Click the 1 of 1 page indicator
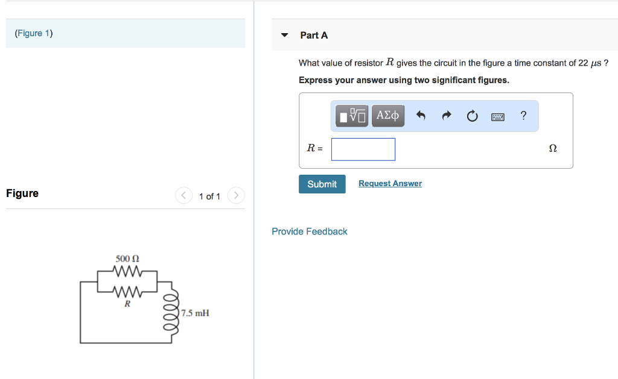Screen dimensions: 618x379 (209, 196)
